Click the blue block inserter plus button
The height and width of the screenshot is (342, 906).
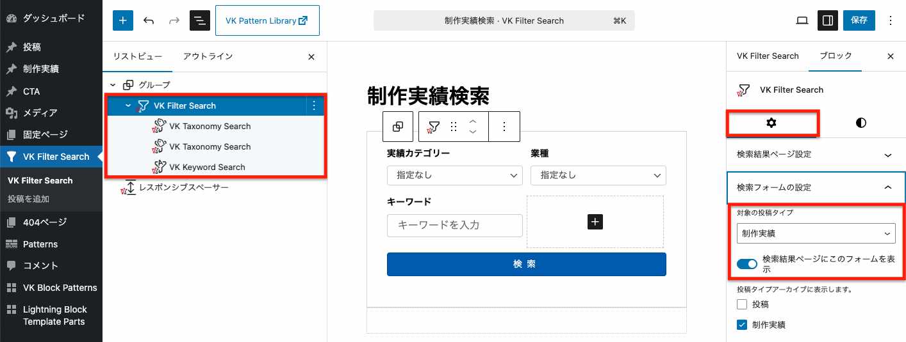tap(122, 20)
